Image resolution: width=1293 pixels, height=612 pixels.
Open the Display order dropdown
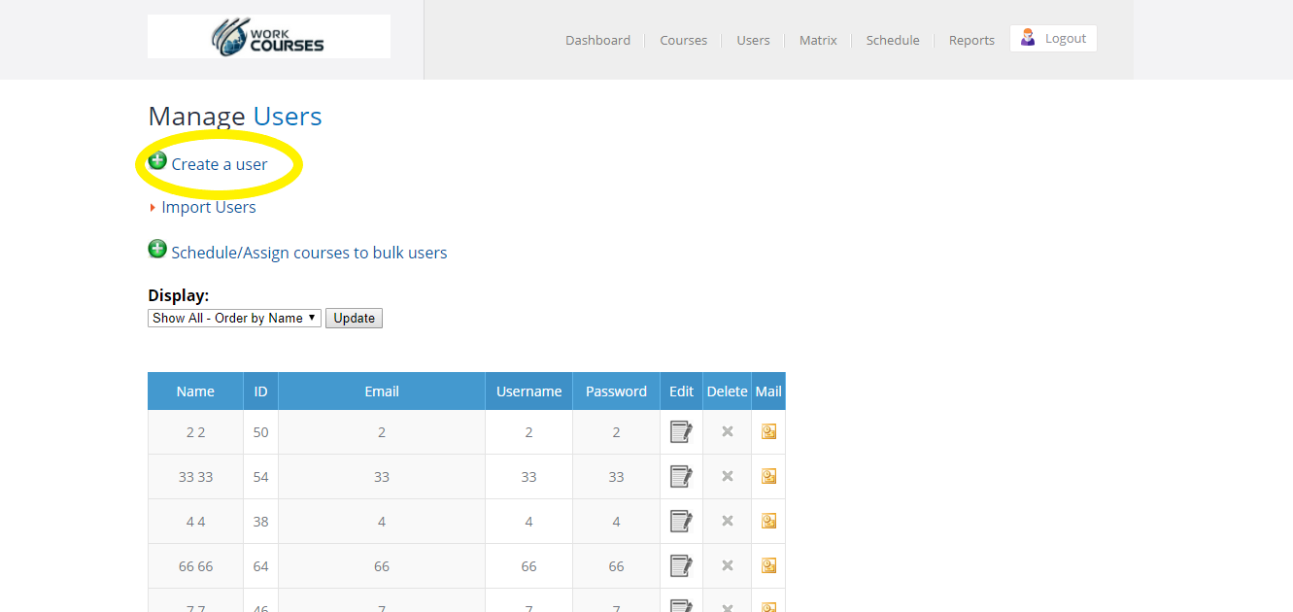234,318
